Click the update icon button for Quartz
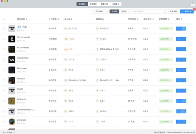Image resolution: width=196 pixels, height=134 pixels. pos(179,91)
